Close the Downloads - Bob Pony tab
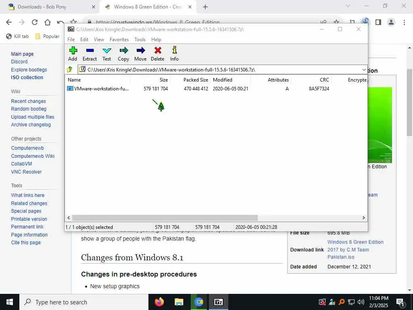 [93, 7]
